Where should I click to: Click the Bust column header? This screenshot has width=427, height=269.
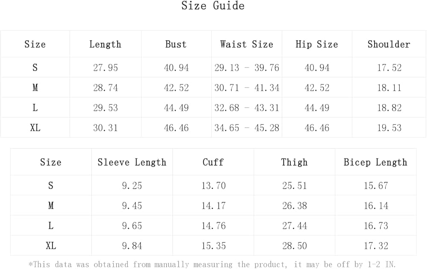(x=176, y=44)
